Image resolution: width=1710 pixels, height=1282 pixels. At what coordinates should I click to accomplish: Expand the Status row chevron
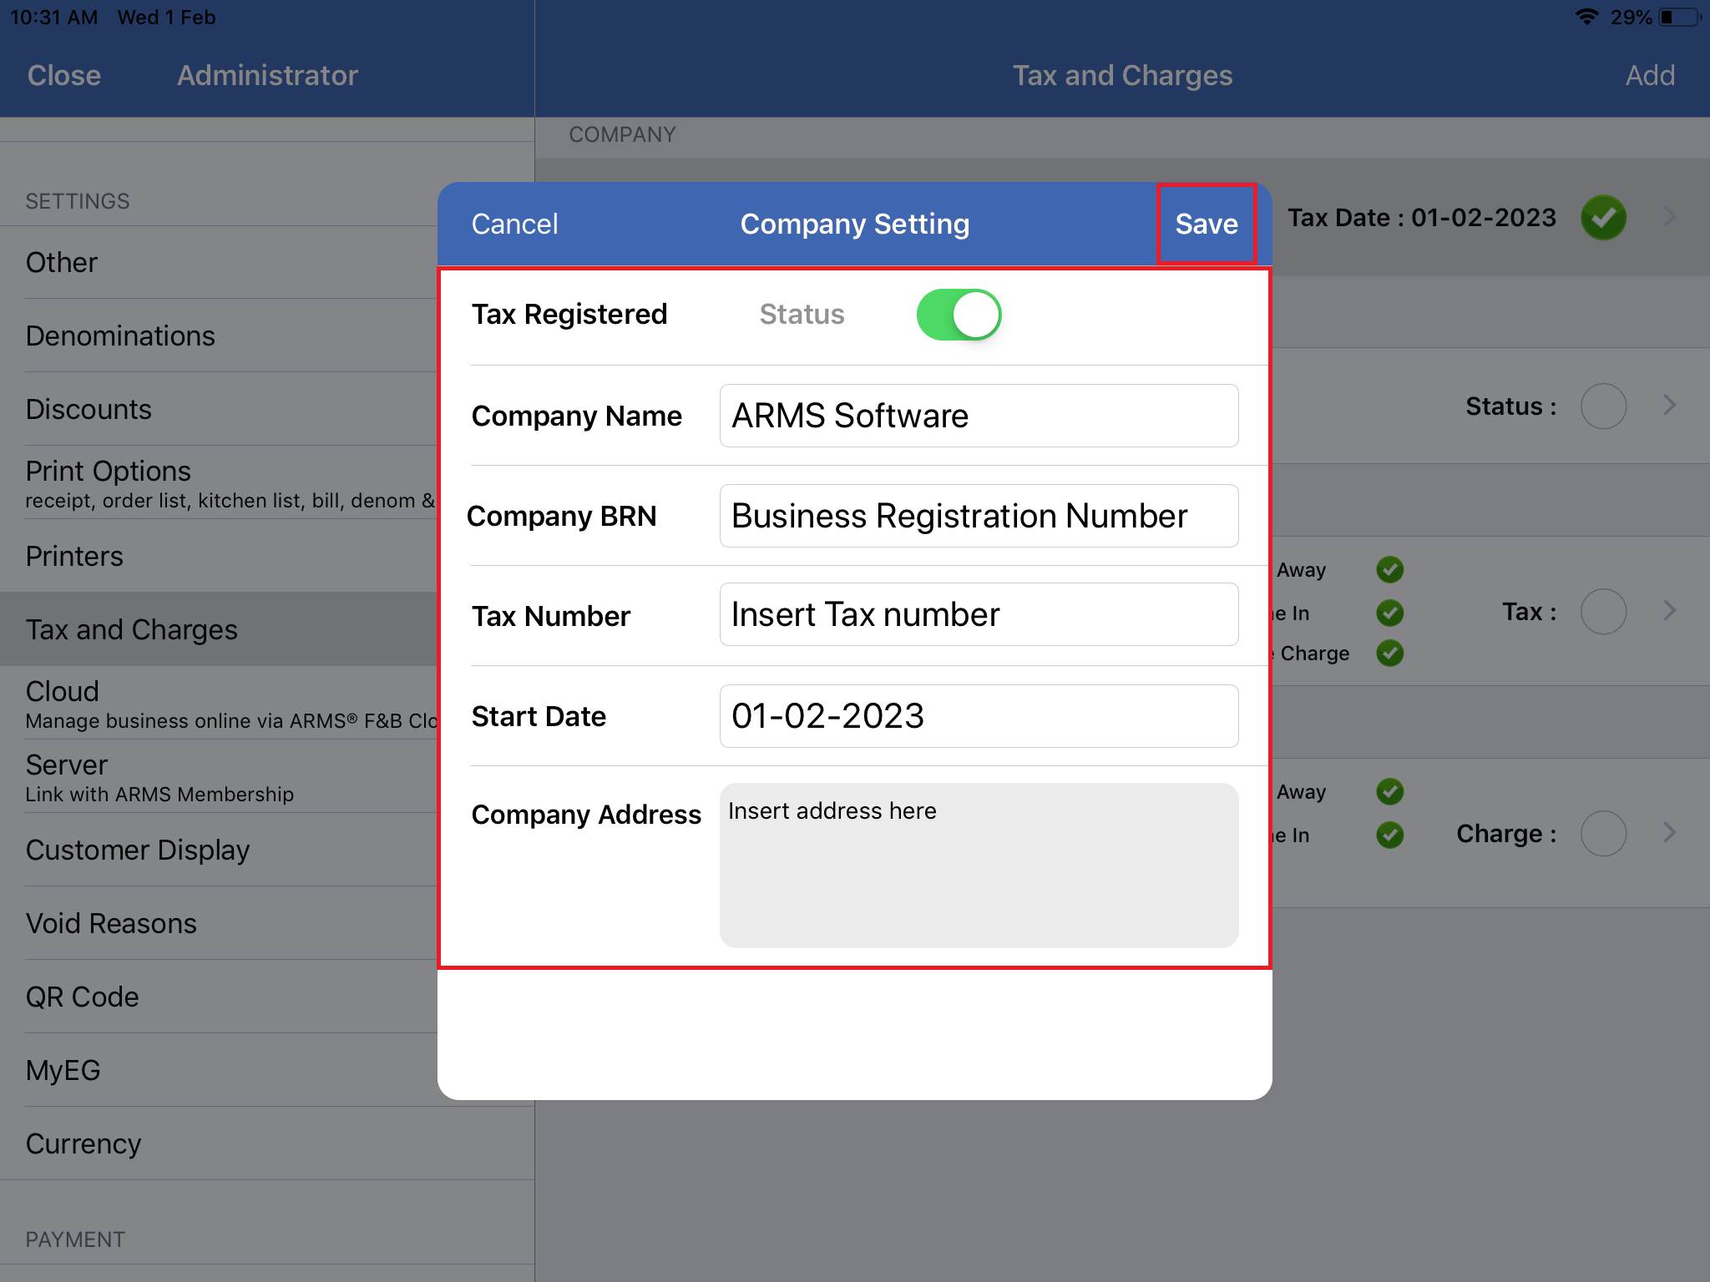tap(1669, 406)
